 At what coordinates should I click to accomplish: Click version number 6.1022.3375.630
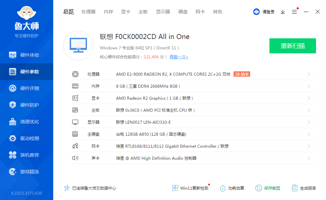point(27,193)
